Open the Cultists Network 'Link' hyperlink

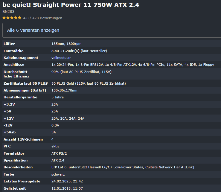point(189,167)
